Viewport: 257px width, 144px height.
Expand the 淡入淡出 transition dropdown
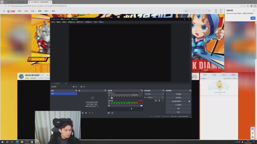pos(154,94)
